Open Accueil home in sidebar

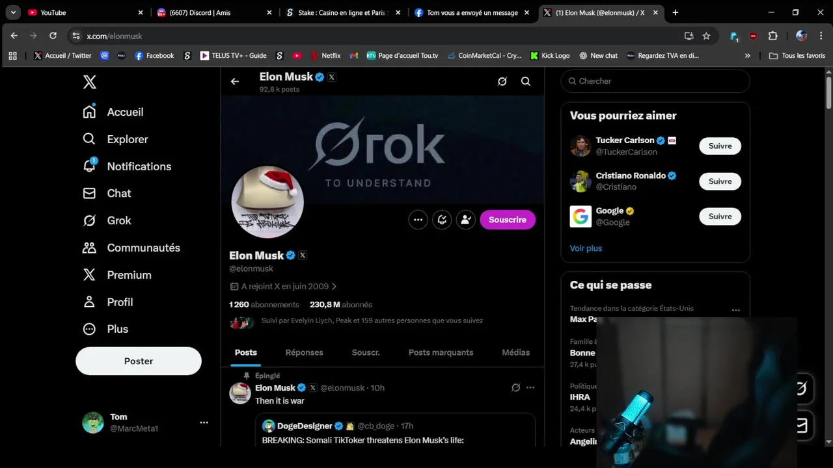113,112
